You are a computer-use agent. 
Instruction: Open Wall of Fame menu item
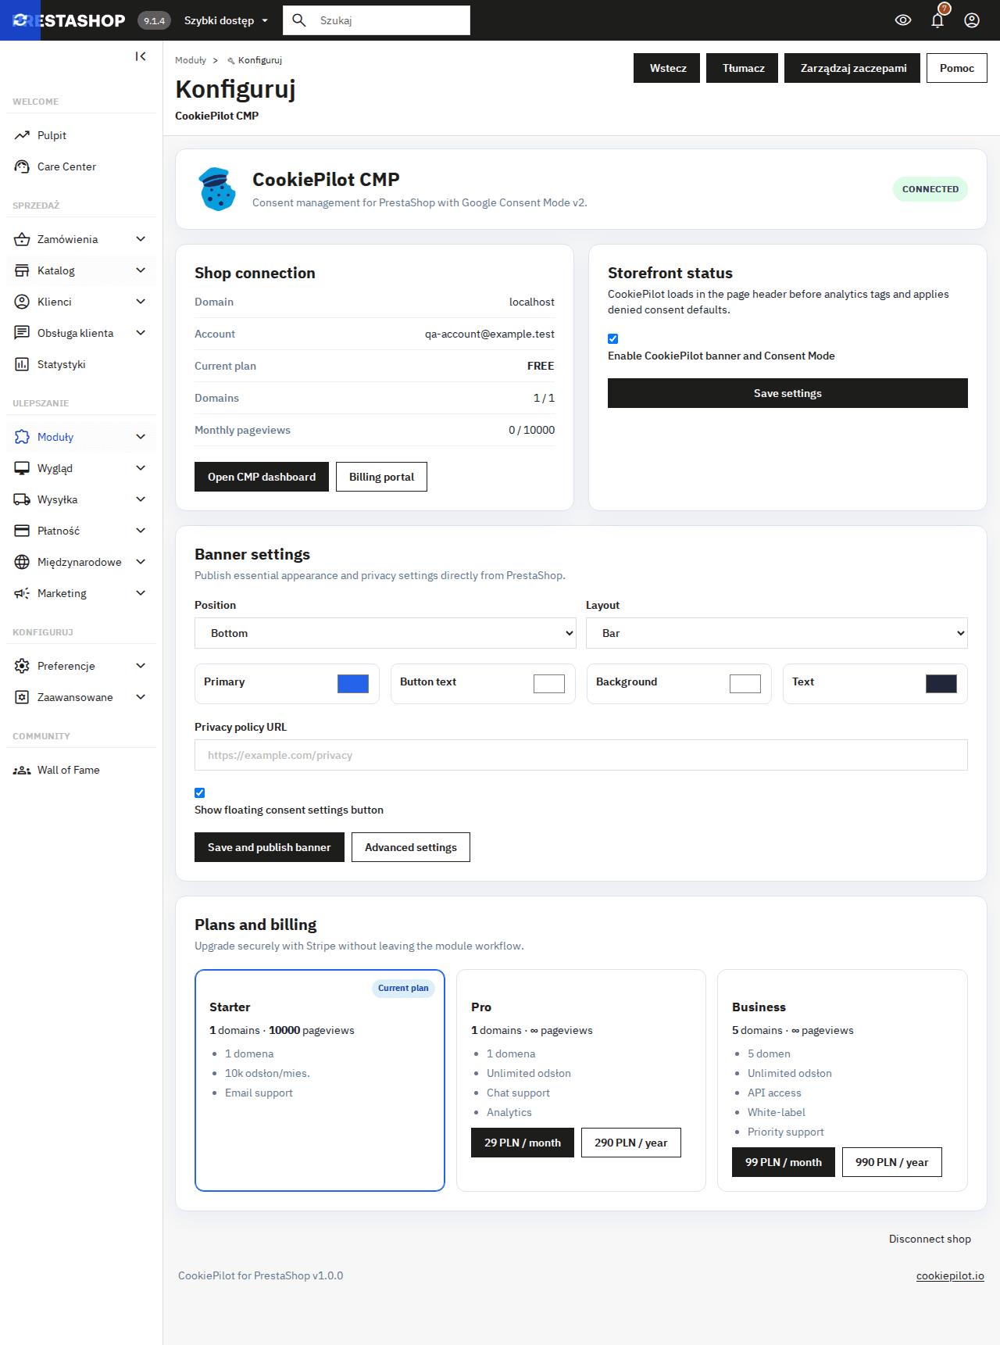point(81,770)
